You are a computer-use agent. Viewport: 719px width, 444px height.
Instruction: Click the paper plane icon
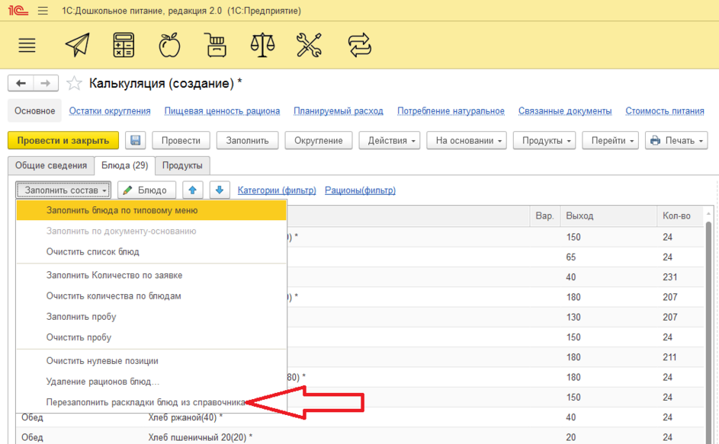pos(77,46)
